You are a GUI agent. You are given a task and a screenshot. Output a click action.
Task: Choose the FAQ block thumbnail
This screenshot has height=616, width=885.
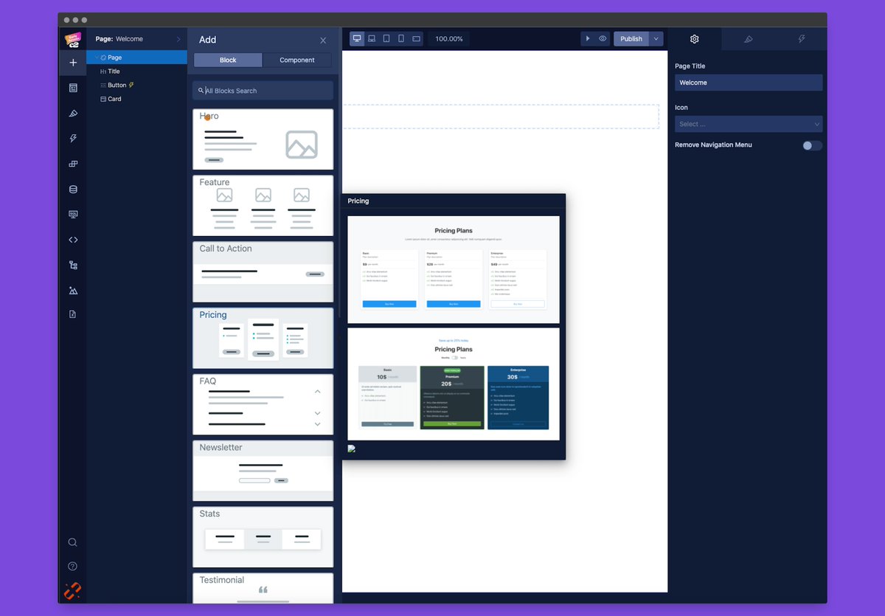[x=263, y=404]
